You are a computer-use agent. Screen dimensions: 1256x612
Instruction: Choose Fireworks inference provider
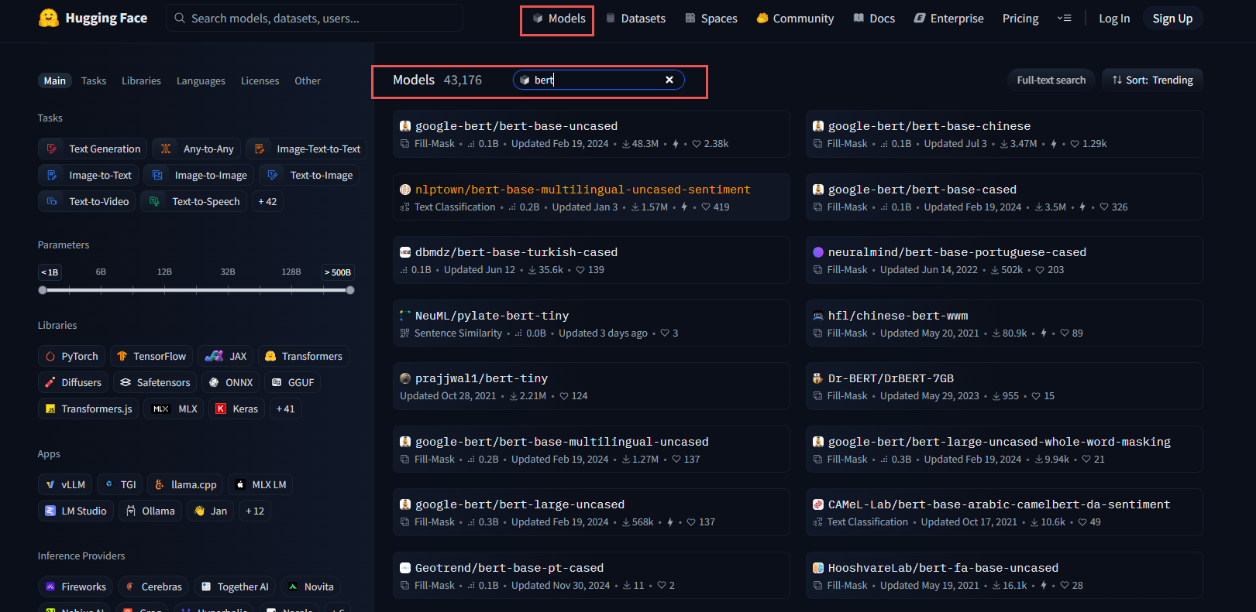75,586
